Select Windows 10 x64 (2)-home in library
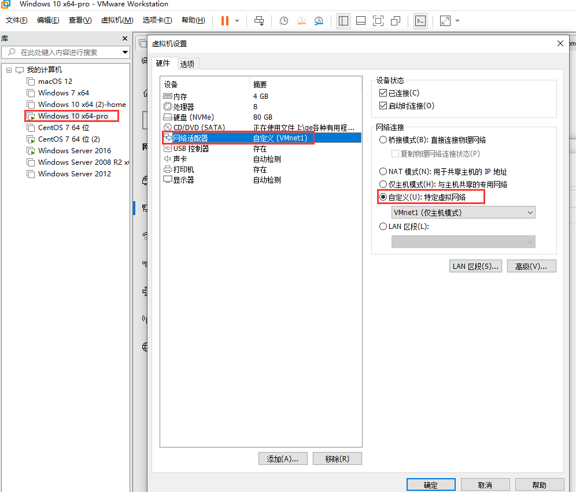This screenshot has height=492, width=576. point(82,104)
